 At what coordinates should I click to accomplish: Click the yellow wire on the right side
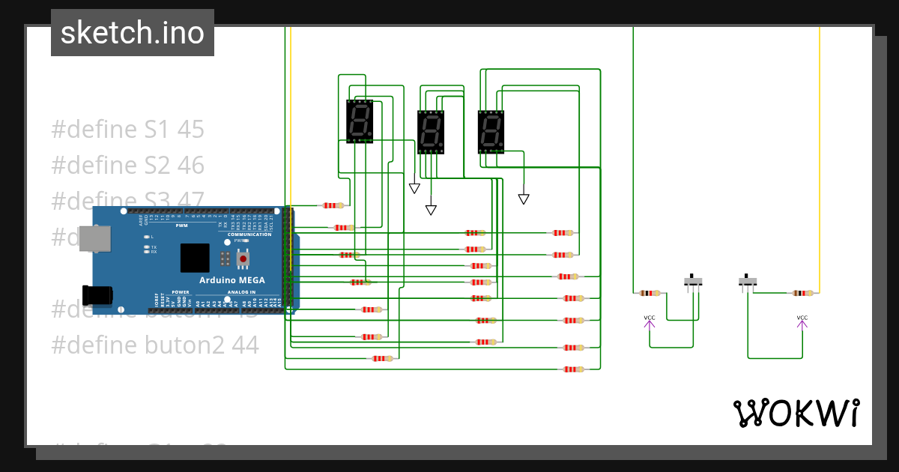coord(818,150)
